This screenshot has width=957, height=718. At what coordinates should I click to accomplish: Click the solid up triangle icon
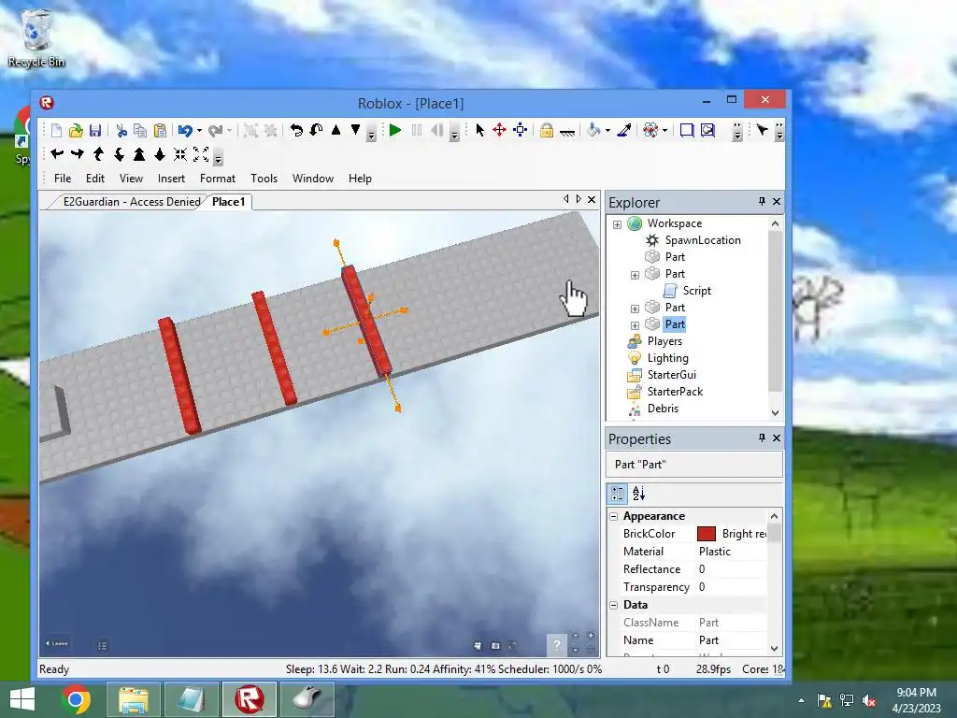point(336,130)
